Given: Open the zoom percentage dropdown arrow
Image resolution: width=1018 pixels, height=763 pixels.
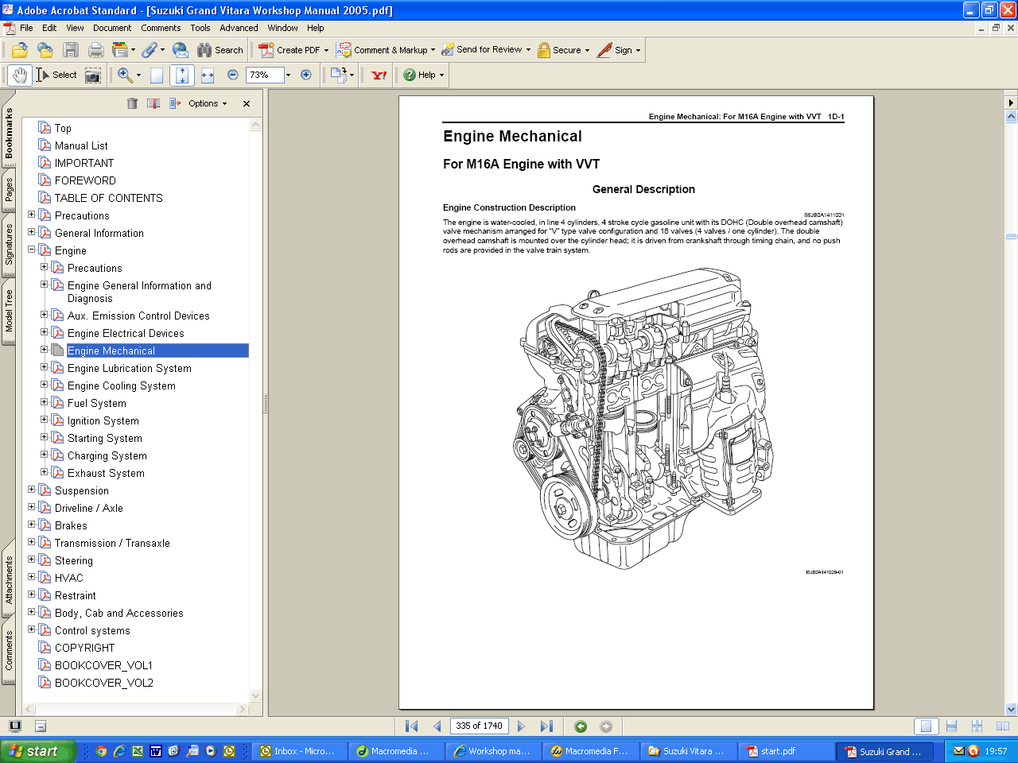Looking at the screenshot, I should 288,75.
